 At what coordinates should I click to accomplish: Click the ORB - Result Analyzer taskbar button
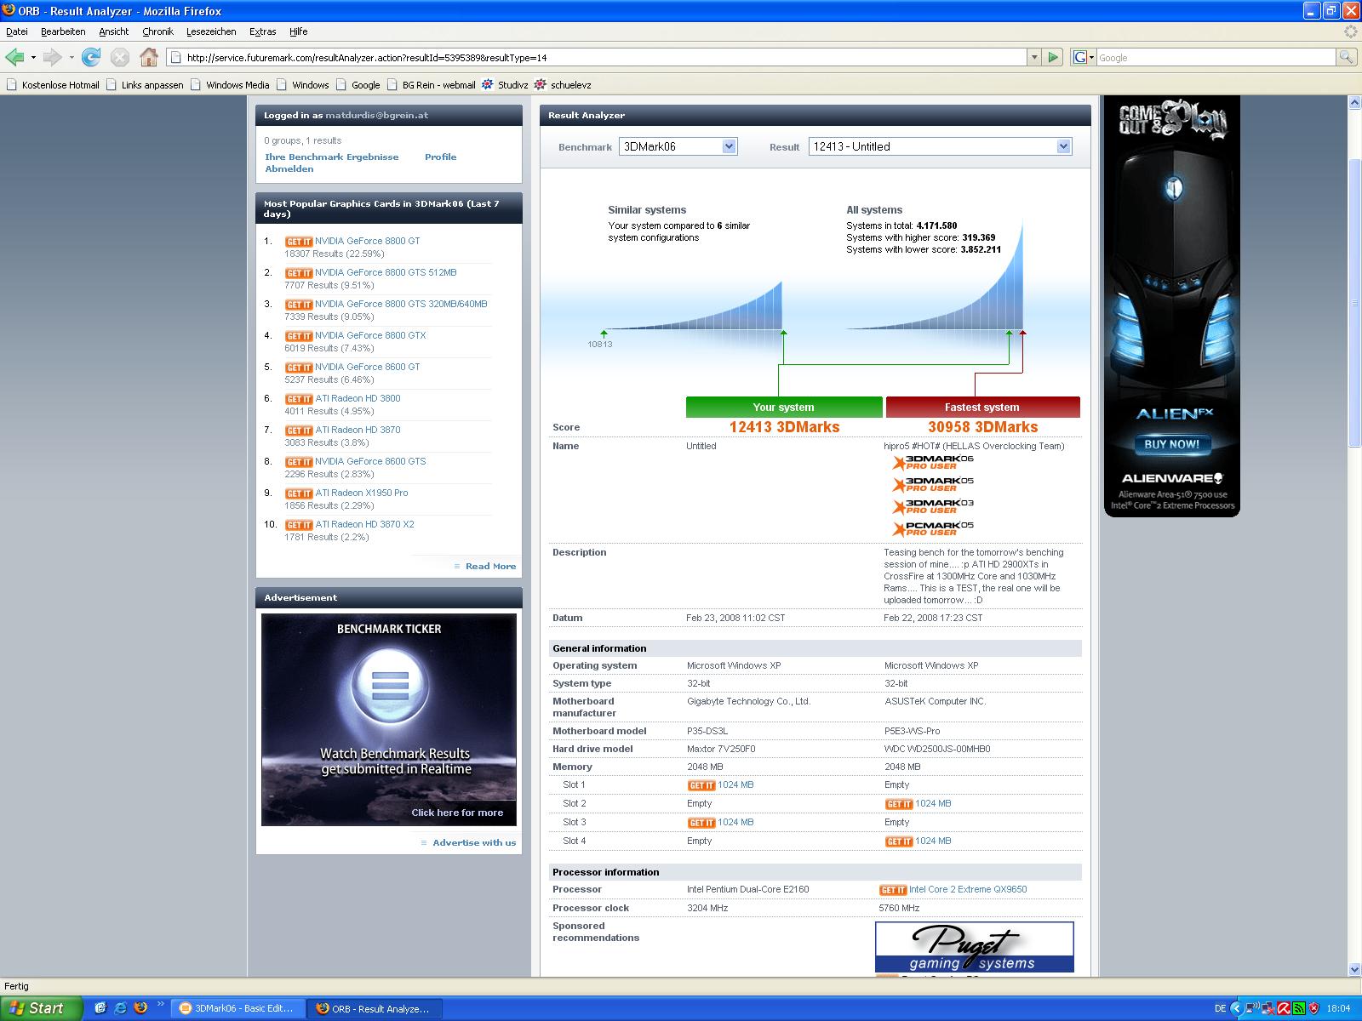(373, 1008)
